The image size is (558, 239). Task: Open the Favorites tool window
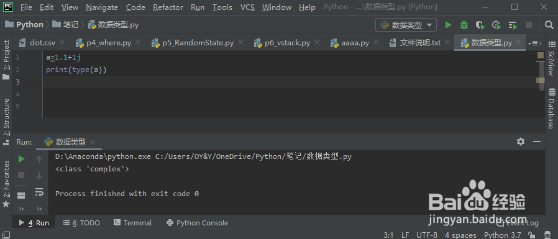(6, 184)
